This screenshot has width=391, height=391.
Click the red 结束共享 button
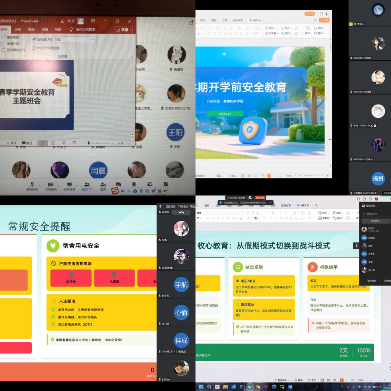260,198
